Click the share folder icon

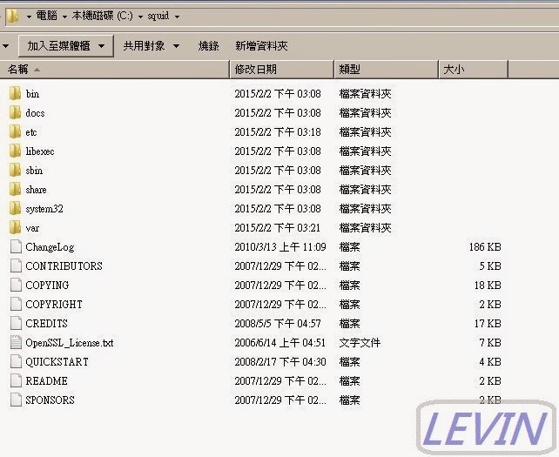pyautogui.click(x=15, y=190)
